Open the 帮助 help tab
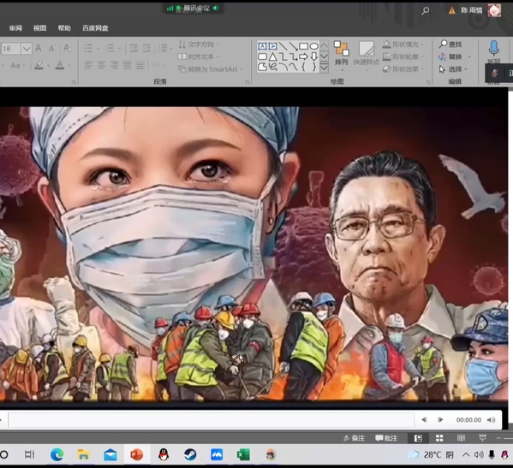513x468 pixels. coord(64,28)
